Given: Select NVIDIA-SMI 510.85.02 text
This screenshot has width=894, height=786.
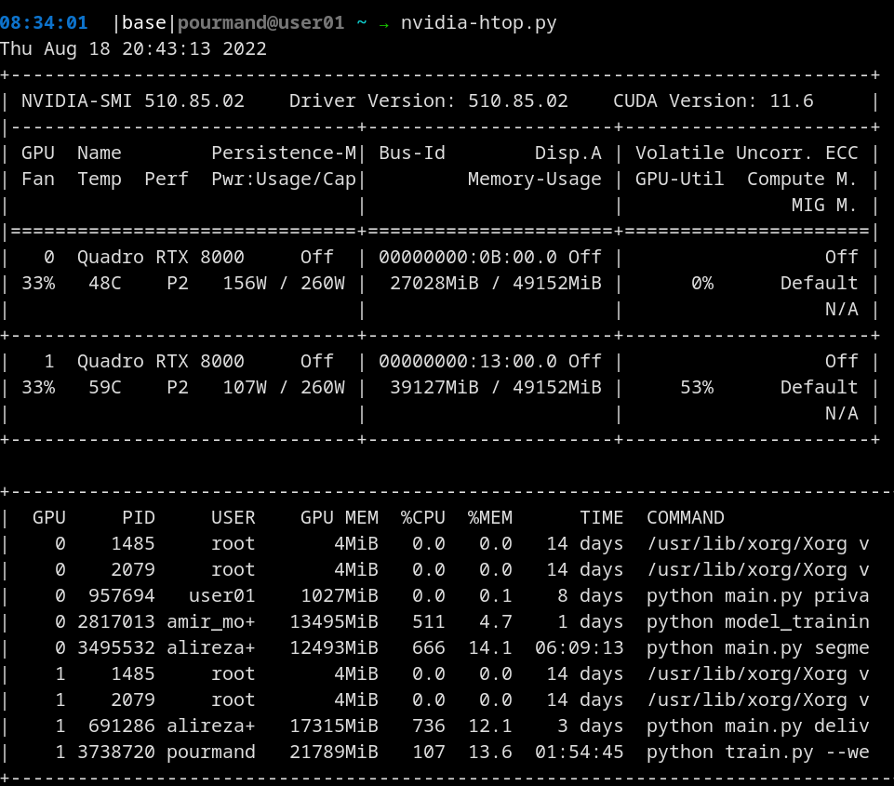Looking at the screenshot, I should [x=133, y=100].
